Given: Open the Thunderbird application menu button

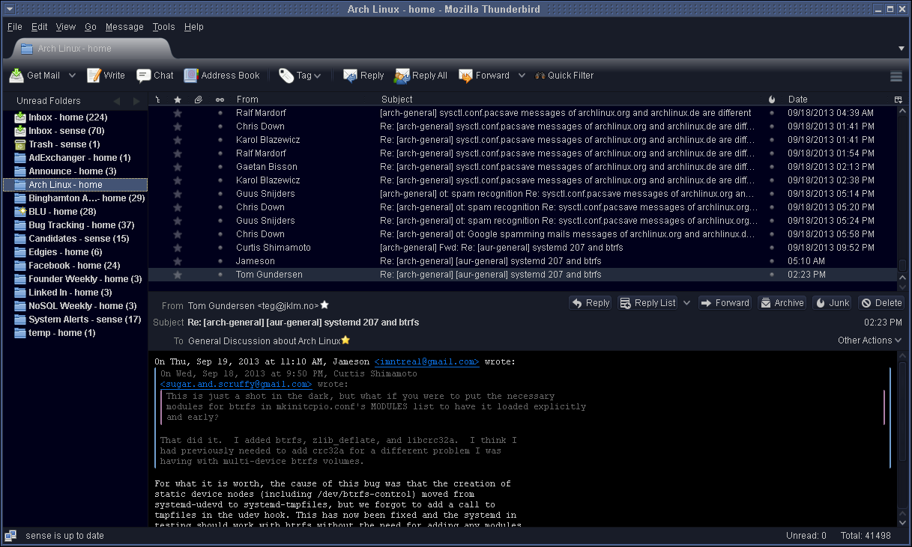Looking at the screenshot, I should (x=896, y=76).
